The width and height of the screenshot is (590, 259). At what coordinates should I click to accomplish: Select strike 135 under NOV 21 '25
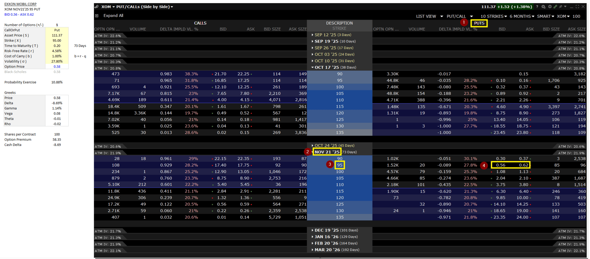pos(340,217)
